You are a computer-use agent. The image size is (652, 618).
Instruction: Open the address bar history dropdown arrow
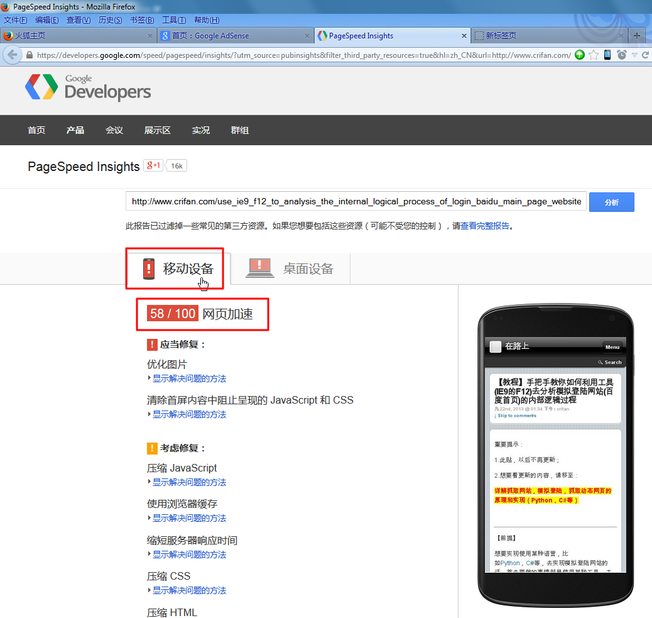pyautogui.click(x=634, y=55)
